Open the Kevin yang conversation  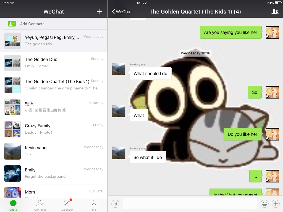coord(54,151)
